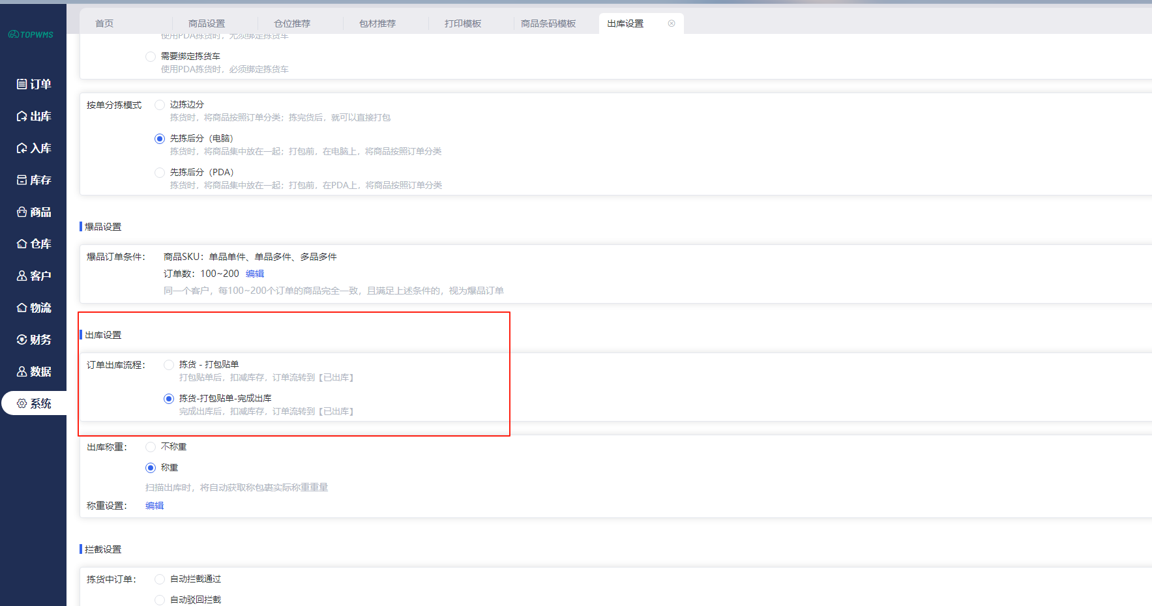The height and width of the screenshot is (606, 1152).
Task: Switch to the 仓位推荐 tab
Action: point(292,23)
